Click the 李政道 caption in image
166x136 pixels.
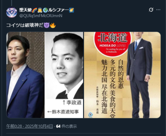pos(72,102)
